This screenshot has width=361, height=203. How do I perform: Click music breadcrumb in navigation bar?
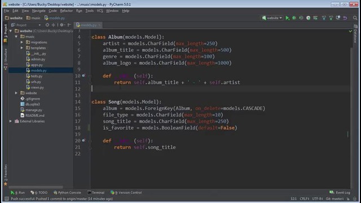click(x=33, y=18)
